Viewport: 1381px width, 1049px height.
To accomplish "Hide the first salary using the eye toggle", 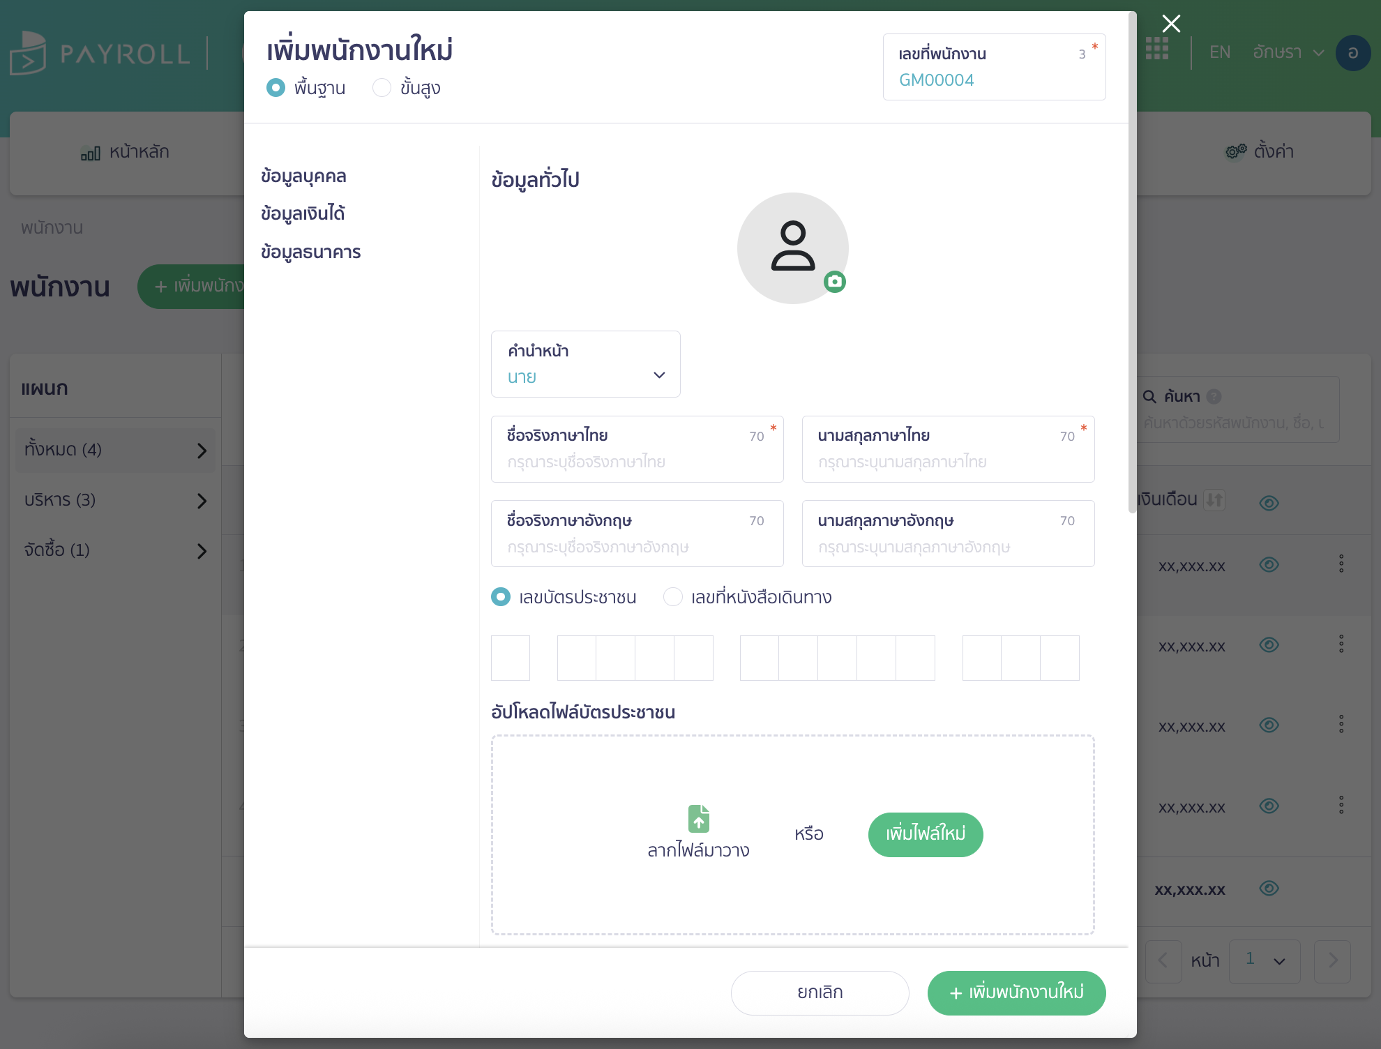I will pos(1269,565).
